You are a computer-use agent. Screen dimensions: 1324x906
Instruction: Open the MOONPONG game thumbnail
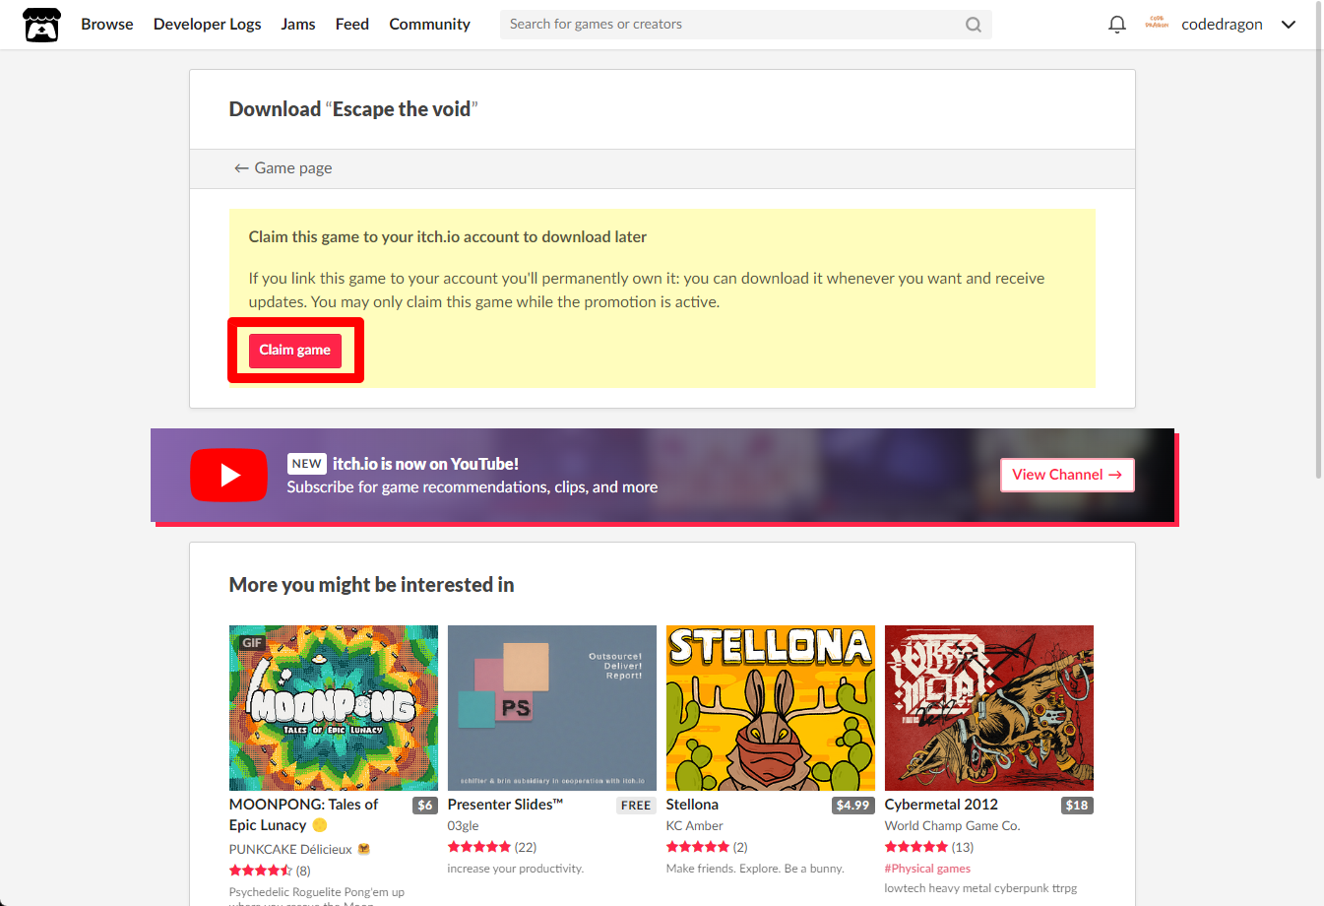coord(334,708)
